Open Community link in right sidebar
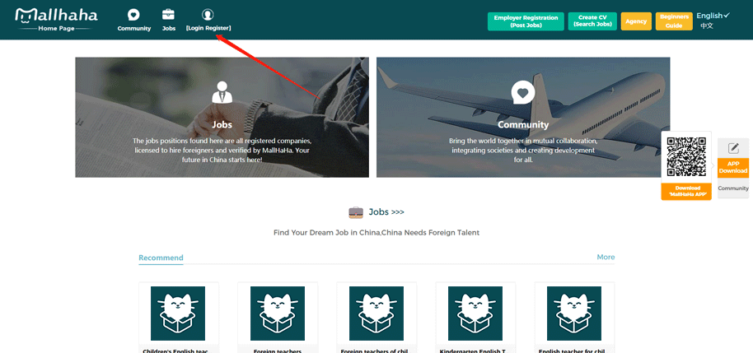753x353 pixels. pos(733,188)
